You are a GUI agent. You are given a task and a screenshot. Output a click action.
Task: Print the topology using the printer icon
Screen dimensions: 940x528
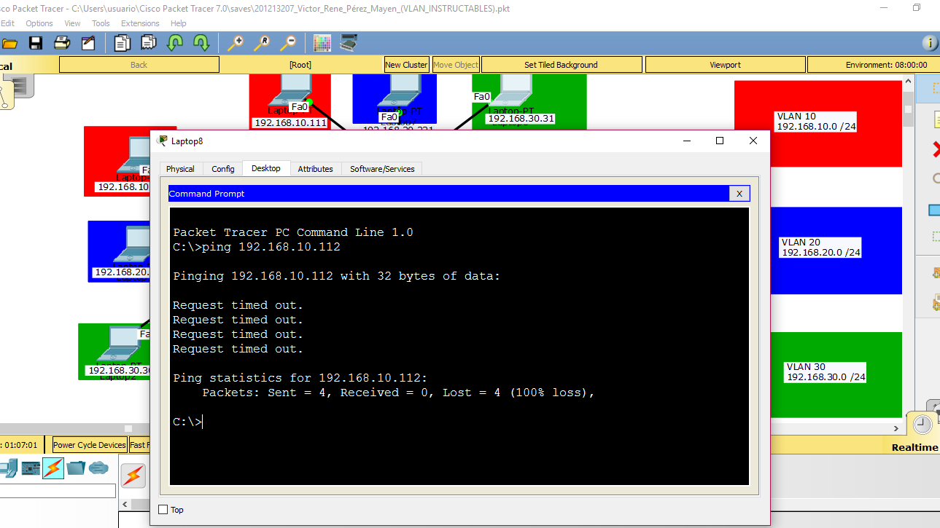62,43
